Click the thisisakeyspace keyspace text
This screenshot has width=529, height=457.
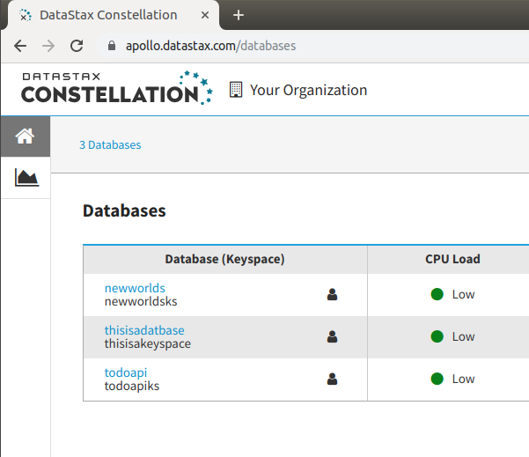[147, 343]
